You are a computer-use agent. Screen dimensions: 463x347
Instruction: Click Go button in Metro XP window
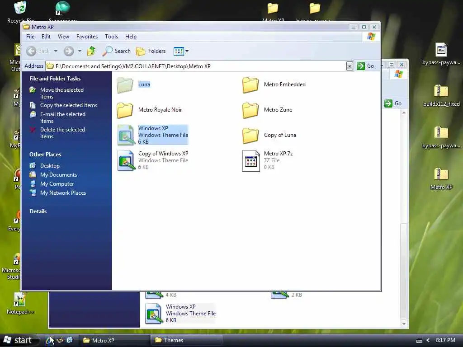pyautogui.click(x=365, y=66)
